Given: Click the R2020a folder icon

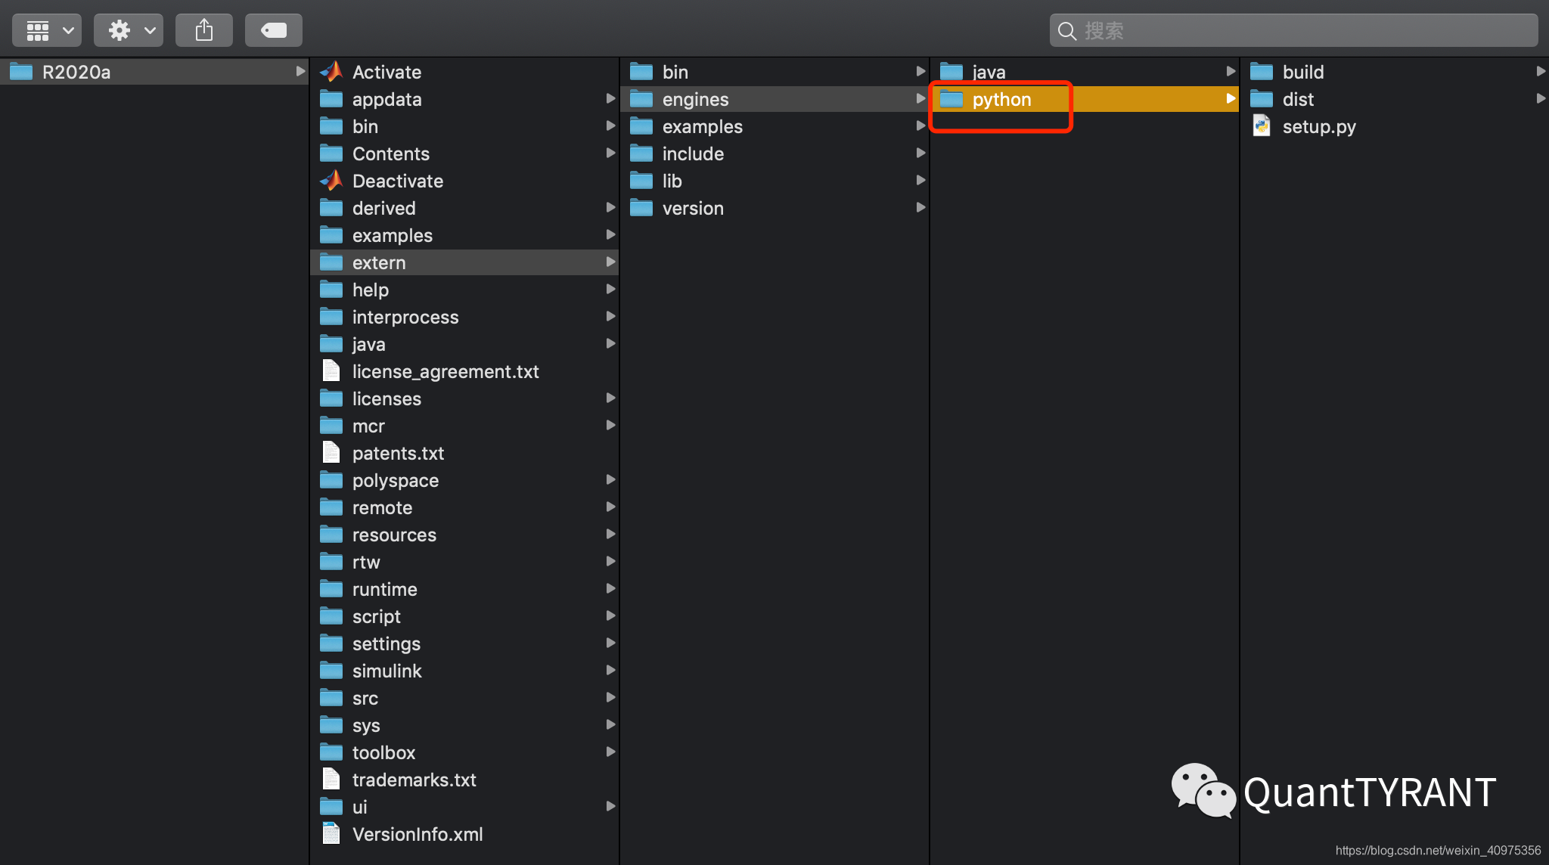Looking at the screenshot, I should (21, 72).
